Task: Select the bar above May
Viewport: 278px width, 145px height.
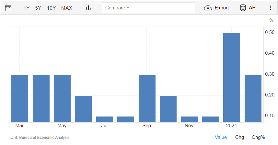Action: tap(62, 98)
